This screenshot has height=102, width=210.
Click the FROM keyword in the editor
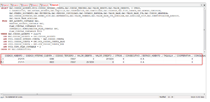[5, 21]
